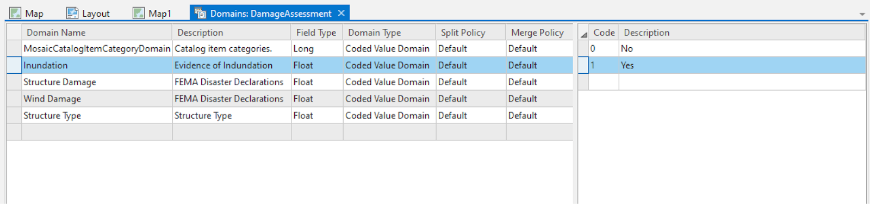Click the empty new domain name cell

97,132
